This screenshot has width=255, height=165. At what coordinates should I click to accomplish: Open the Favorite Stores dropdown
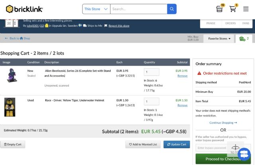219,39
